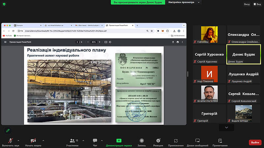
Task: Click Демонстрация экрана share screen button
Action: (x=119, y=142)
